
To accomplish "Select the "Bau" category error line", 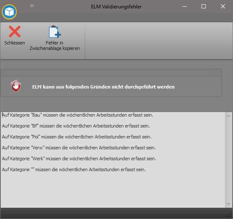I will [78, 115].
